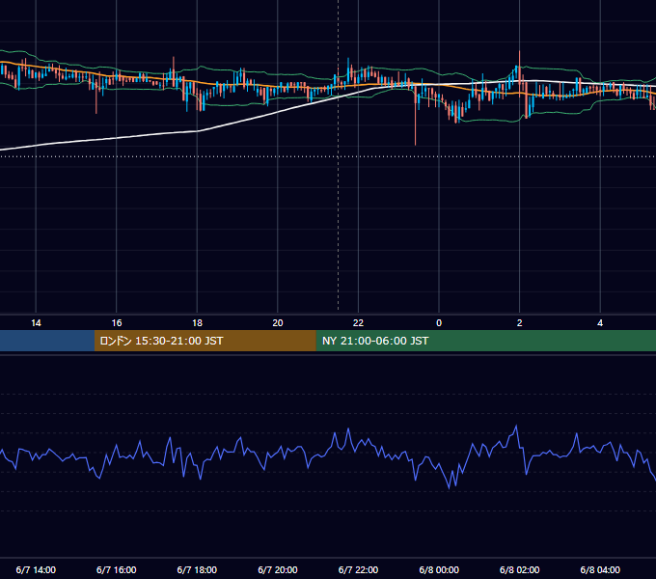Click the 2 hour label on the price chart axis
This screenshot has width=656, height=579.
click(x=520, y=323)
